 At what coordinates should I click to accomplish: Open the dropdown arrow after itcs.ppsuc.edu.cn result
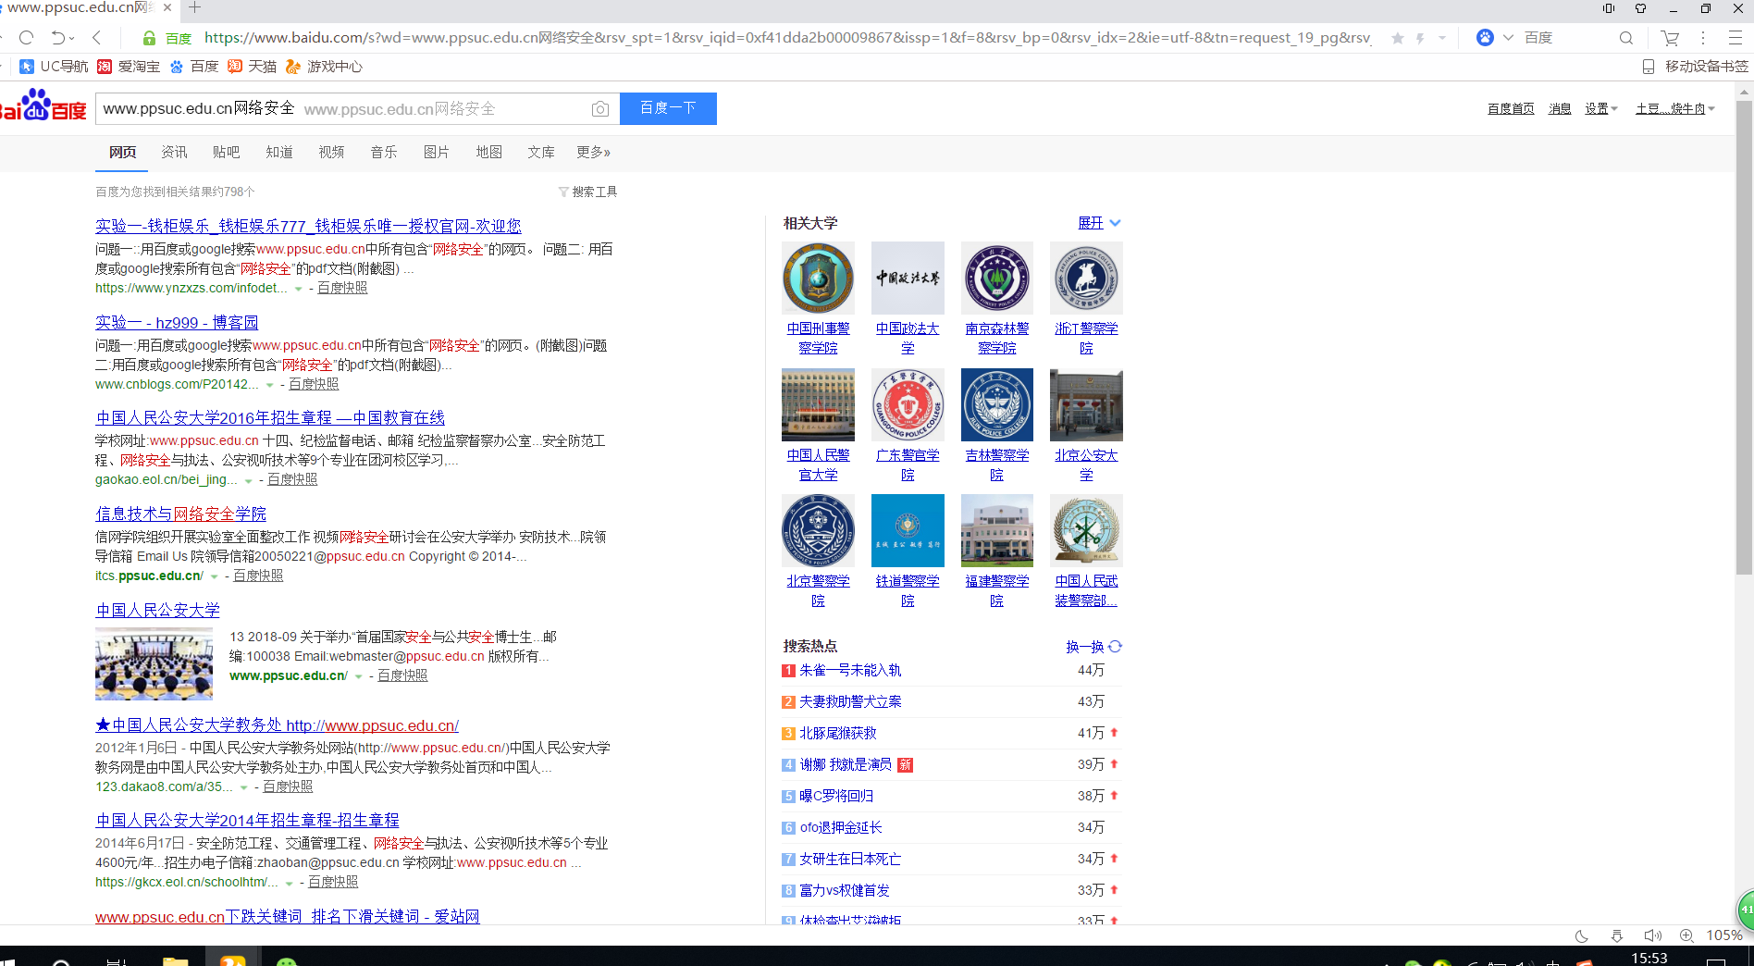(214, 576)
